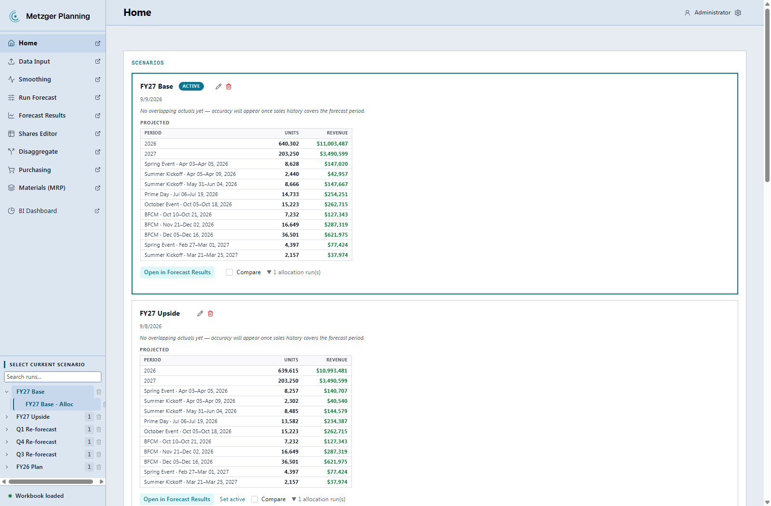771x506 pixels.
Task: Click the ACTIVE badge on FY27 Base
Action: (x=191, y=86)
